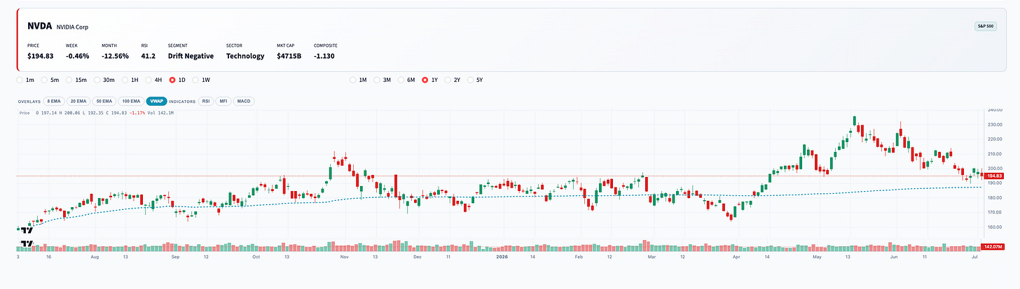This screenshot has width=1020, height=289.
Task: Click the Feb label on time axis
Action: pos(579,257)
